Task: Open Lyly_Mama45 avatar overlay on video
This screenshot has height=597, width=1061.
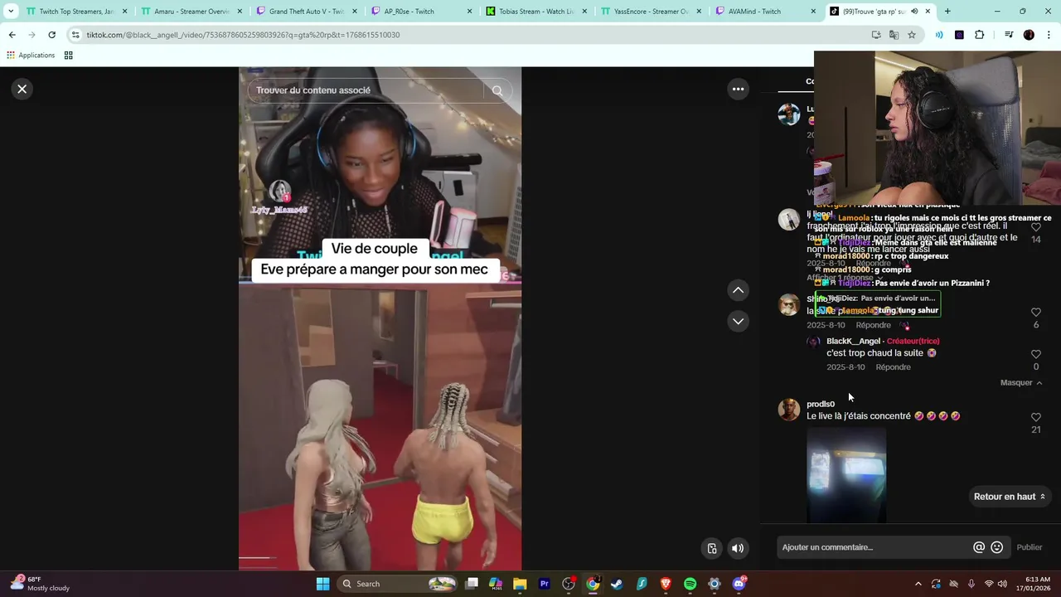Action: pyautogui.click(x=280, y=192)
